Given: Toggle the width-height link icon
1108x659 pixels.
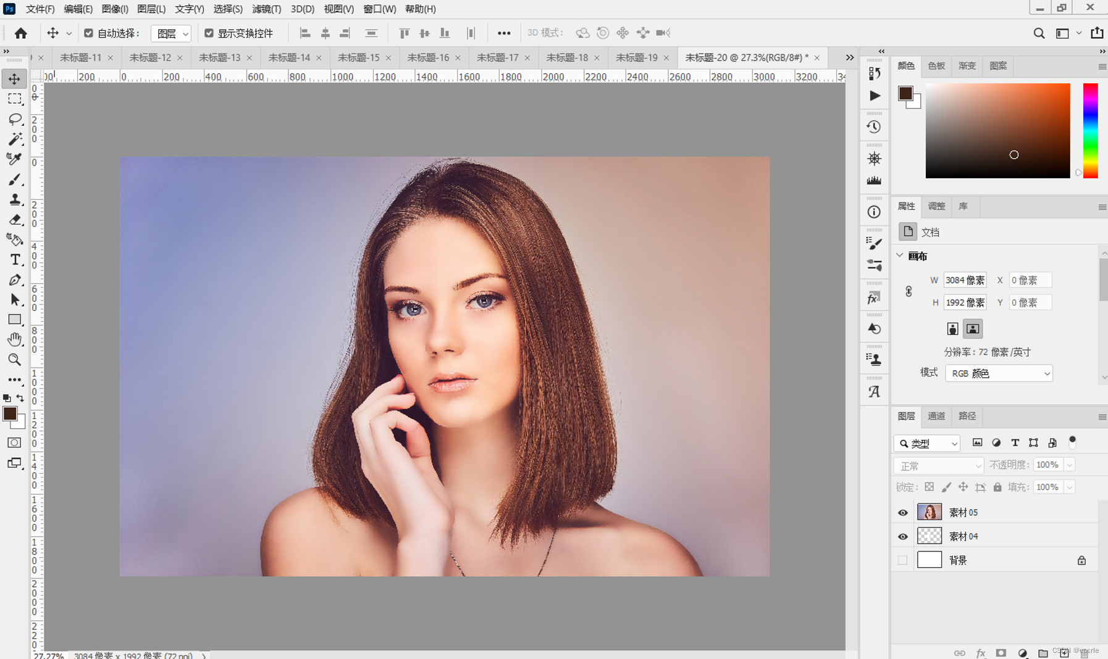Looking at the screenshot, I should click(909, 291).
